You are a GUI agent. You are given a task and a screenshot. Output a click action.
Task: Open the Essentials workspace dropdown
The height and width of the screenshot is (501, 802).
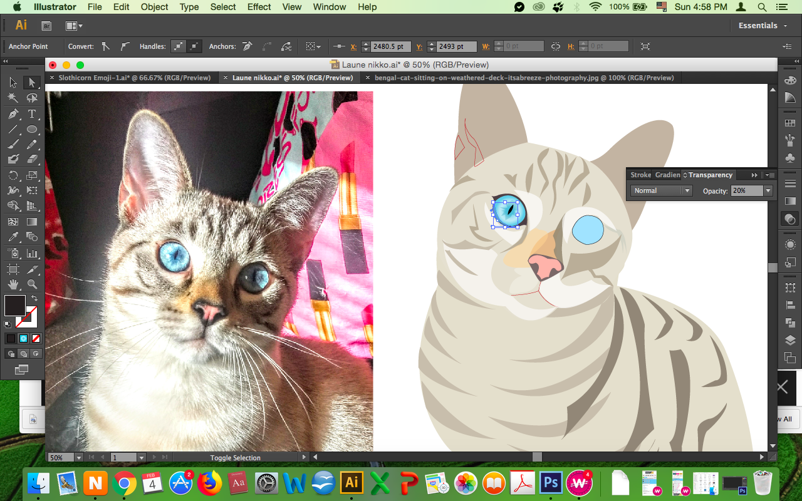click(762, 26)
